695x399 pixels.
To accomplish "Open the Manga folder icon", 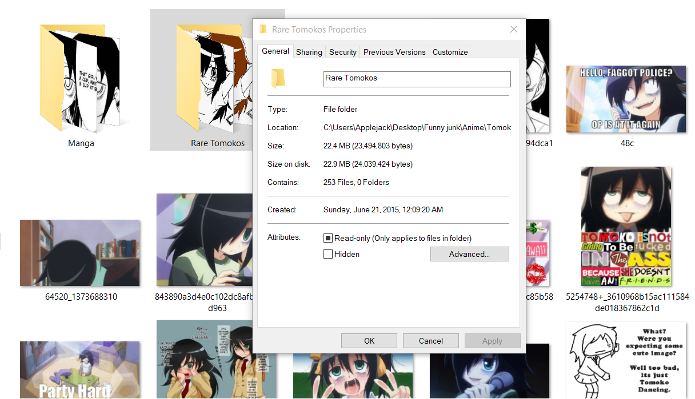I will coord(81,77).
